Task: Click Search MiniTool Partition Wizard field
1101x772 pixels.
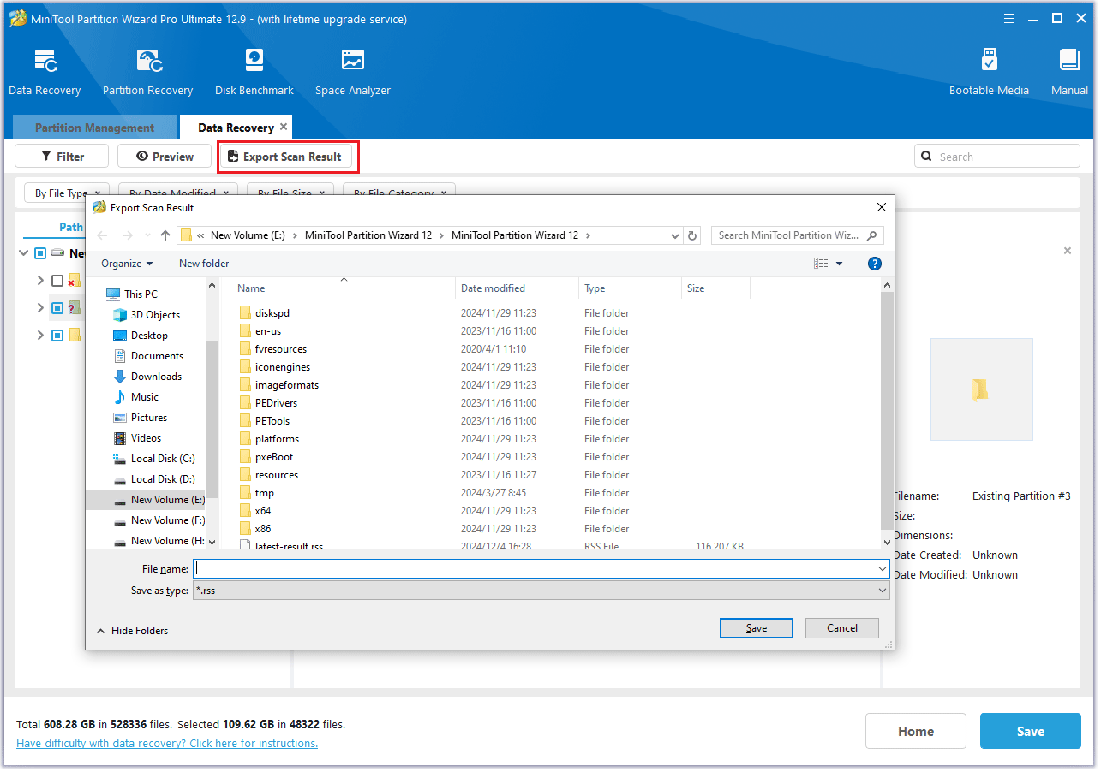Action: click(x=797, y=235)
